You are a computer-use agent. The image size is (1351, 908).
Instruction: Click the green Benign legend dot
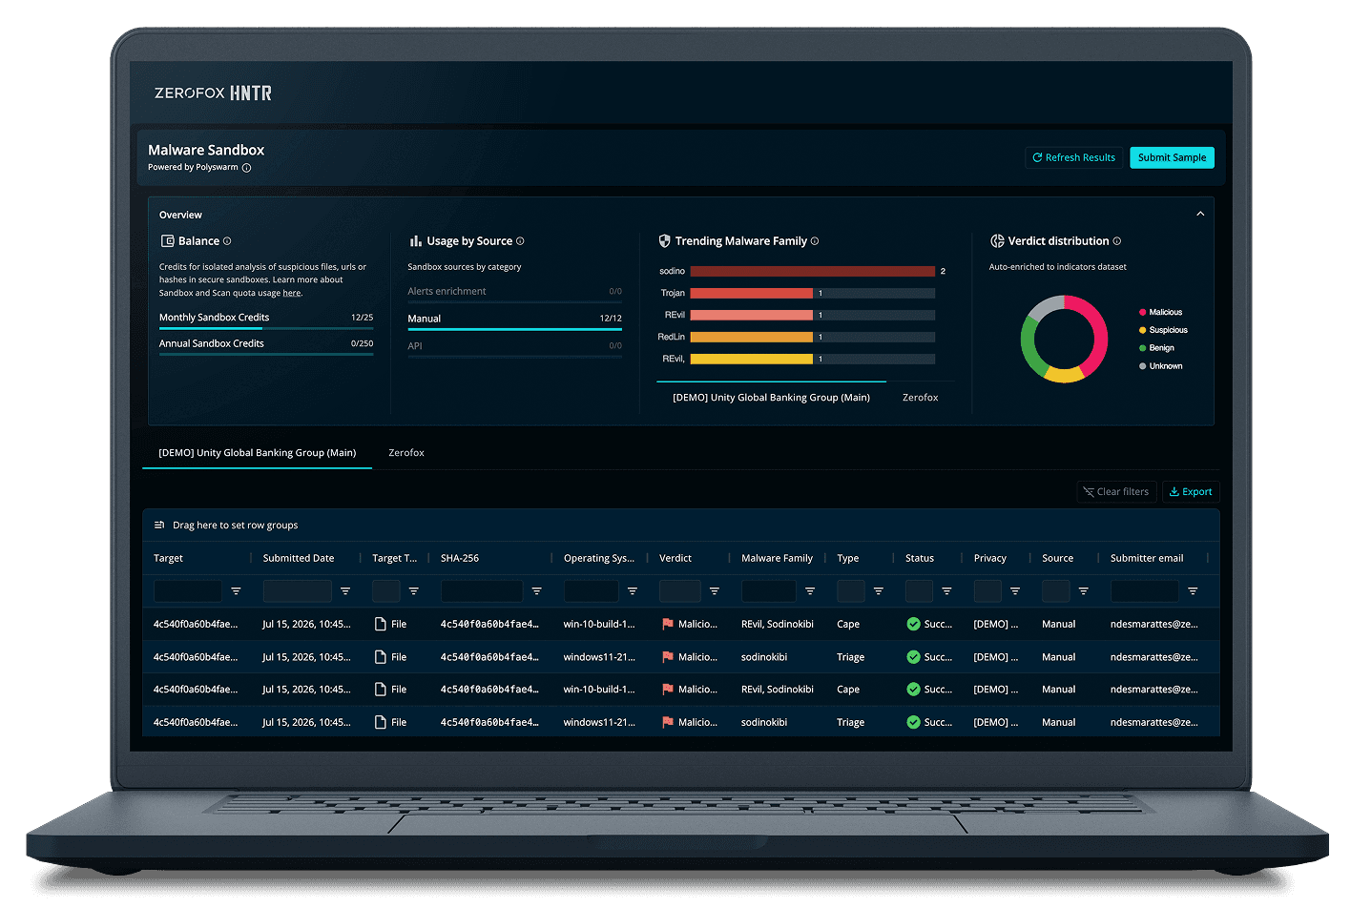click(x=1143, y=348)
